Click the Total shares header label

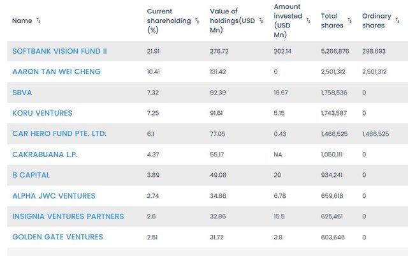[330, 20]
